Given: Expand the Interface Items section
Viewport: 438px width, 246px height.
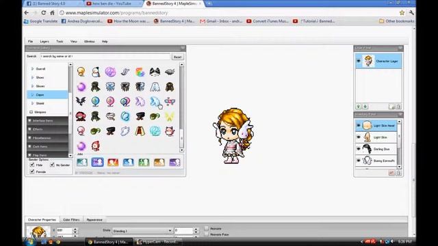Looking at the screenshot, I should (x=47, y=120).
